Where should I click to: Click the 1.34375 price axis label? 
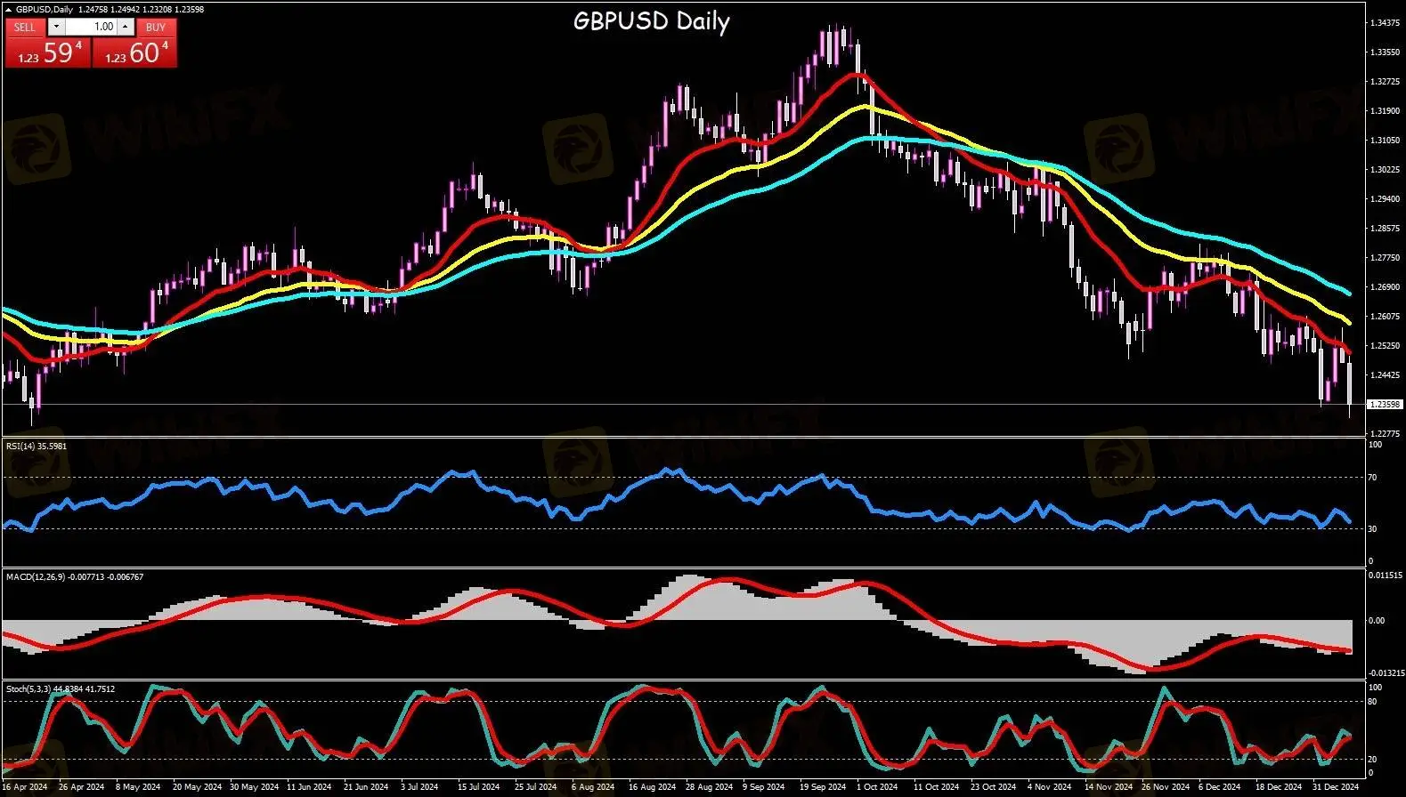(x=1384, y=23)
